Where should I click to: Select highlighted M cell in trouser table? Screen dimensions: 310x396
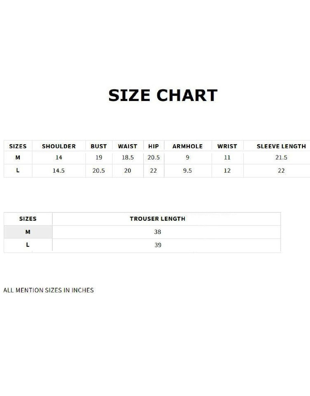28,232
